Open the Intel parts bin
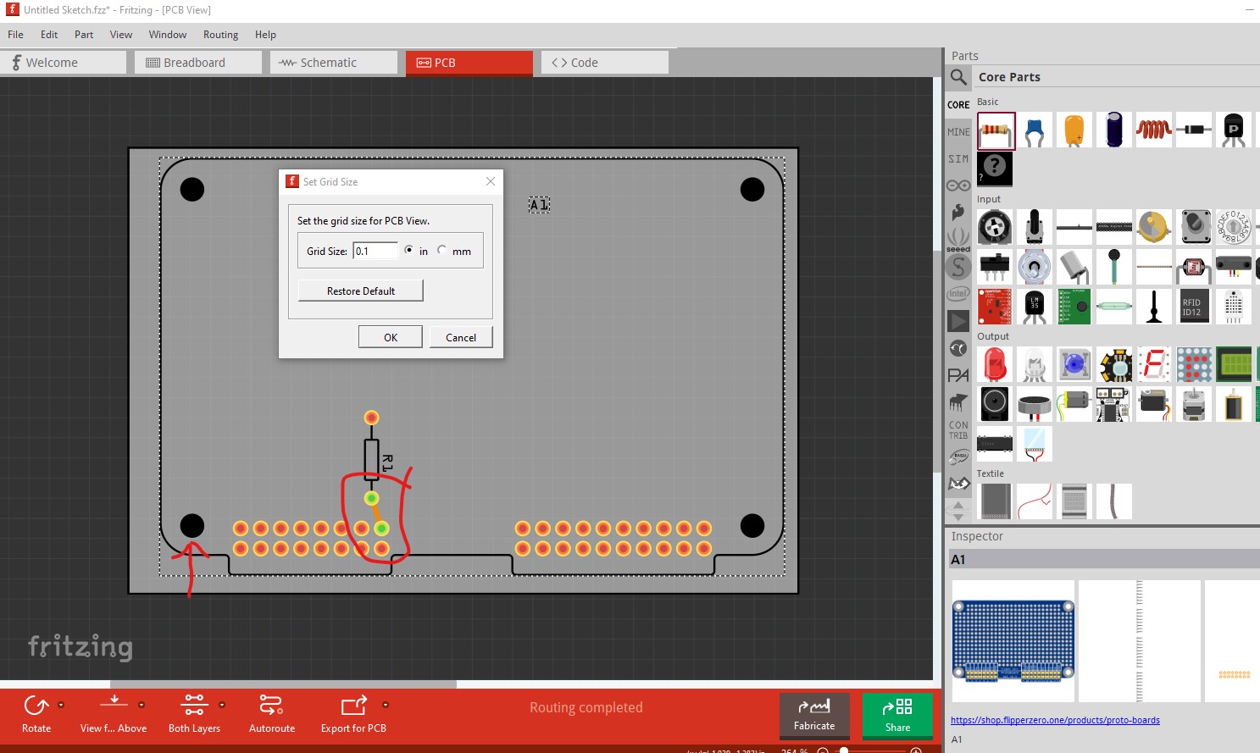This screenshot has height=753, width=1260. [x=957, y=292]
